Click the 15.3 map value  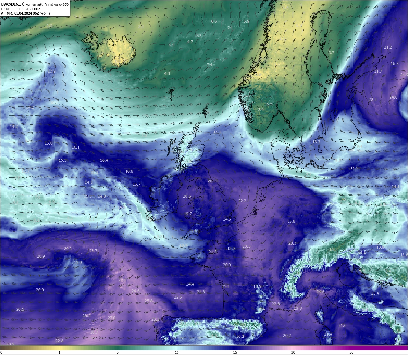pos(62,160)
